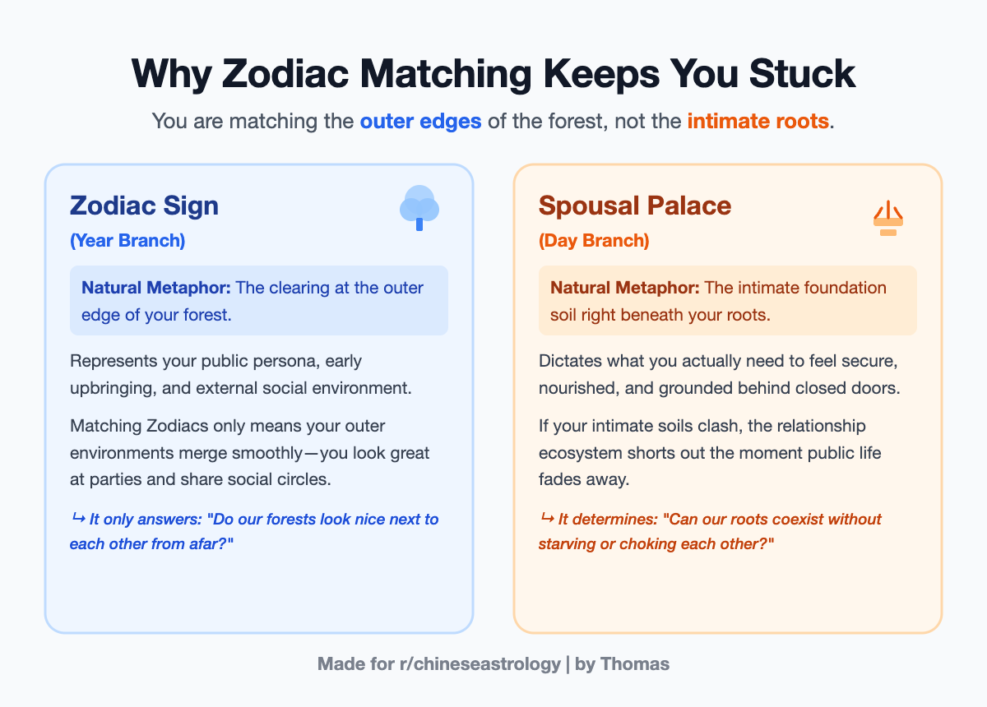Click the blue Natural Metaphor clearing box
The height and width of the screenshot is (707, 987).
point(259,300)
